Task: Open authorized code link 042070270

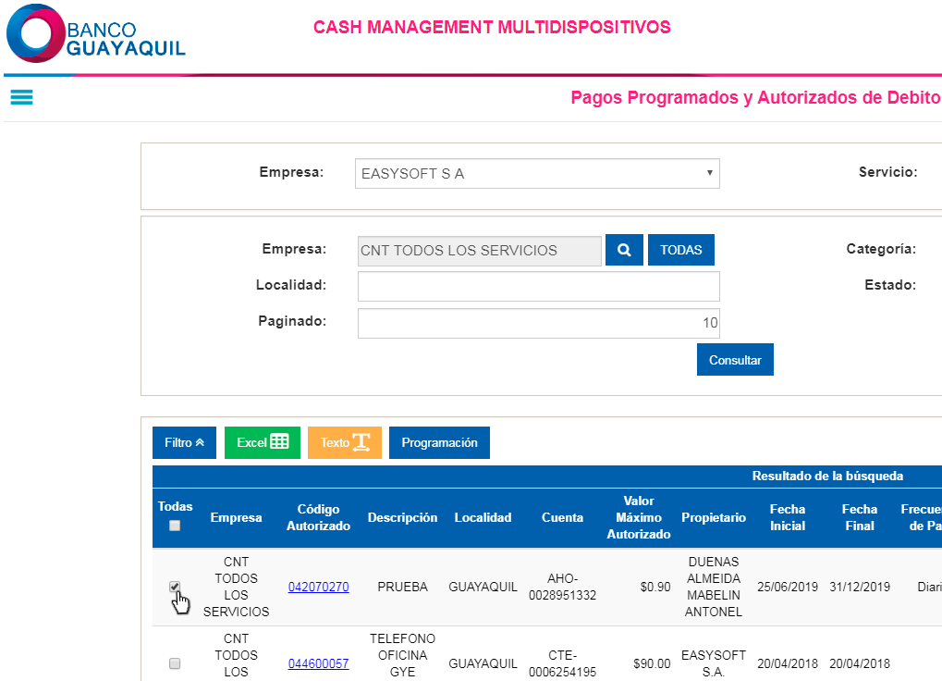Action: (x=318, y=587)
